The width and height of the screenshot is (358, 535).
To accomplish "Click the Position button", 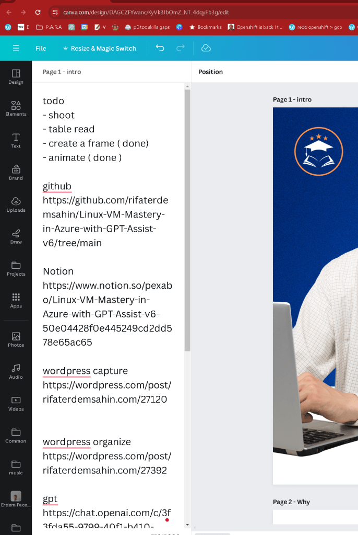I will (210, 72).
